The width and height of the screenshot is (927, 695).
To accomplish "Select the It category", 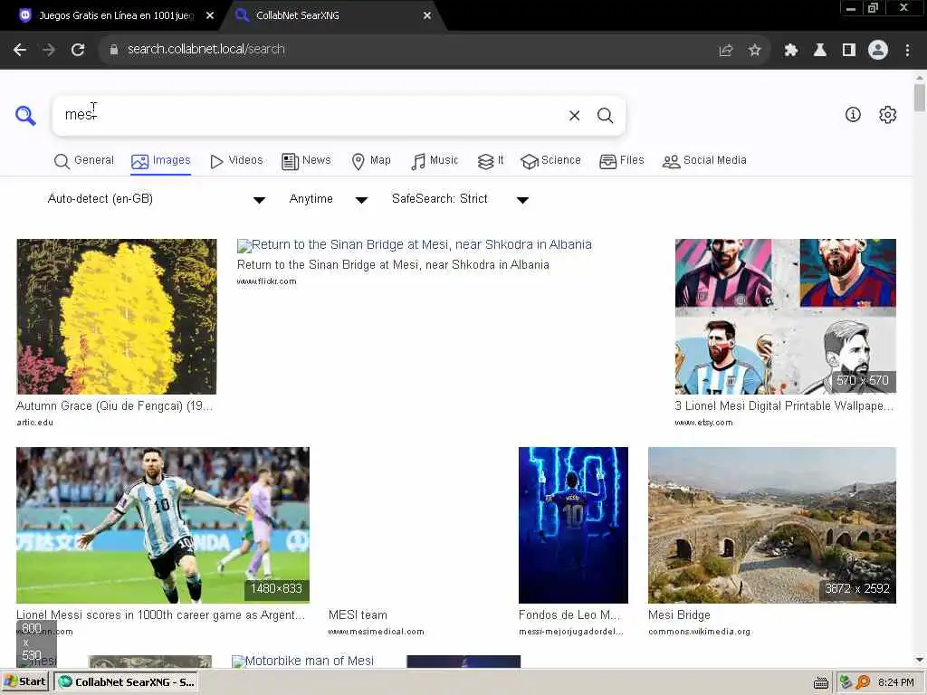I will click(491, 161).
